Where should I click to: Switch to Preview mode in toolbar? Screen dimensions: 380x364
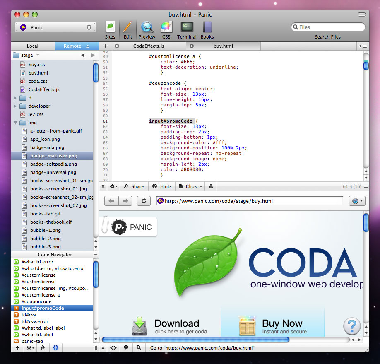click(147, 30)
